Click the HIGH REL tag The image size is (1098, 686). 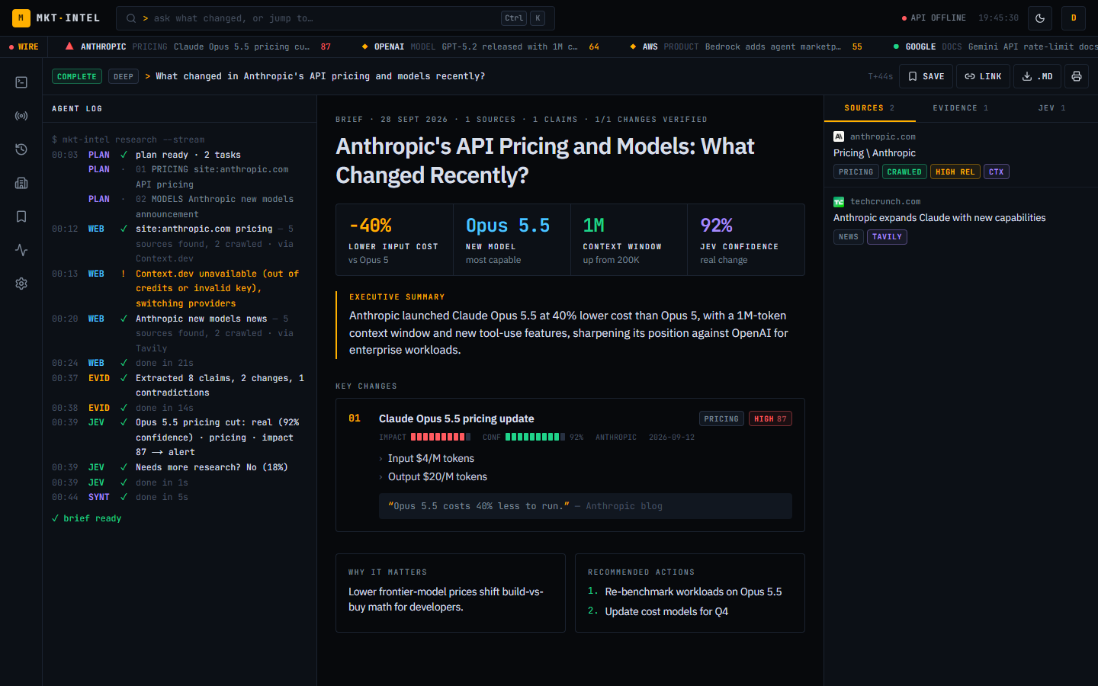click(955, 172)
